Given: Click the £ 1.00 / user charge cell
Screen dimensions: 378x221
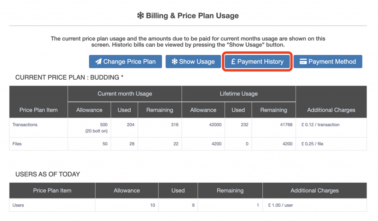Looking at the screenshot, I should point(281,205).
